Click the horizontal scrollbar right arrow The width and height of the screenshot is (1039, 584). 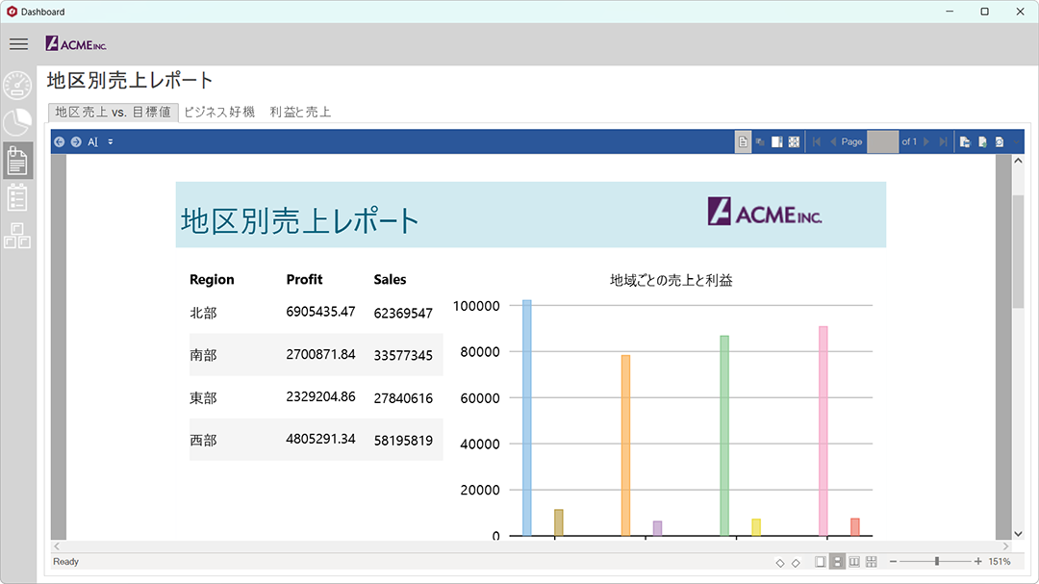coord(1006,546)
